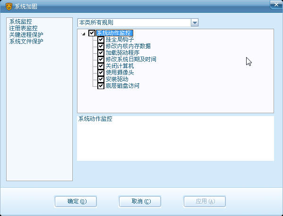Image resolution: width=283 pixels, height=216 pixels.
Task: Click the 取消(C) cancel button
Action: [140, 201]
